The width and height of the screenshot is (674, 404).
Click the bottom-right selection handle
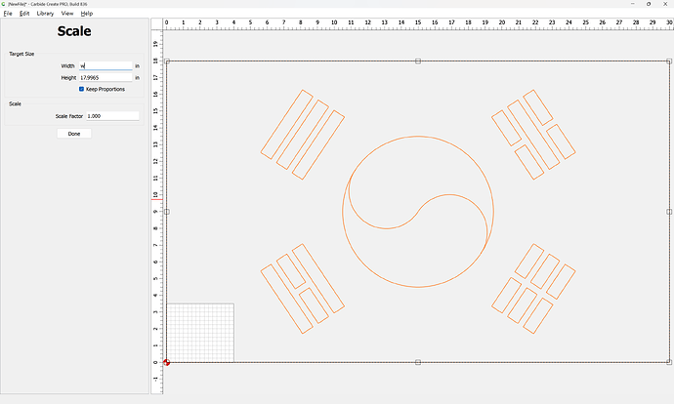click(669, 362)
